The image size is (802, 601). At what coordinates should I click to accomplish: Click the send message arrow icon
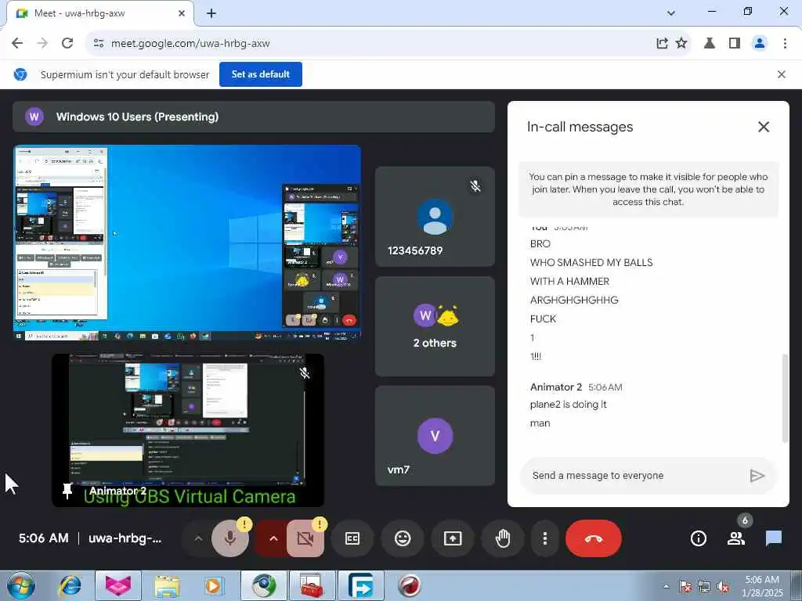(757, 476)
